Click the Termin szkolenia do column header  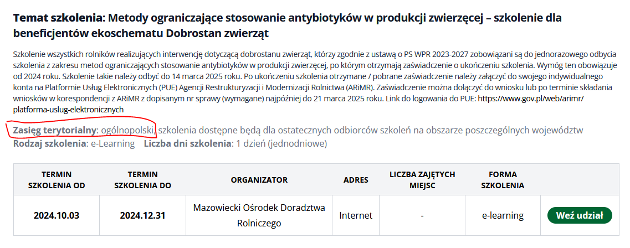point(142,179)
